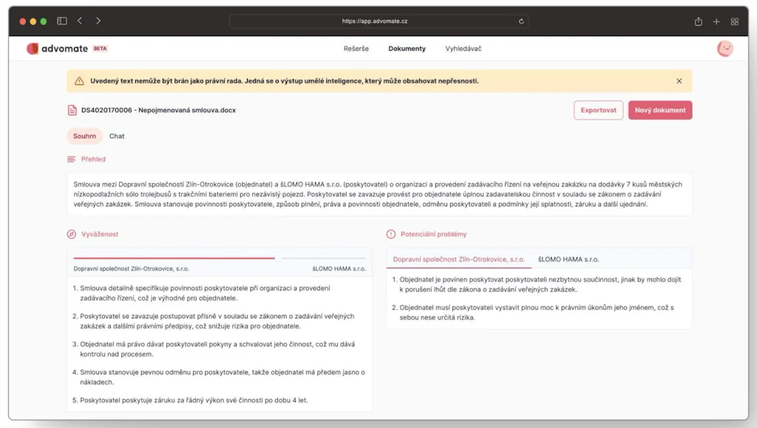Screen dimensions: 757x428
Task: Select the Souhrn tab
Action: pos(84,136)
